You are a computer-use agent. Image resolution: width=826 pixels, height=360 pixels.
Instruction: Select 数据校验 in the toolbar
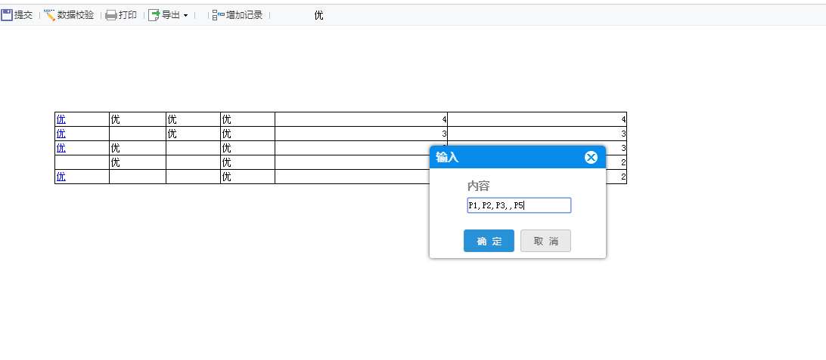point(76,15)
